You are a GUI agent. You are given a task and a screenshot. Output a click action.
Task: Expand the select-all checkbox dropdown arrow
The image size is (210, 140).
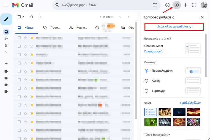click(24, 17)
